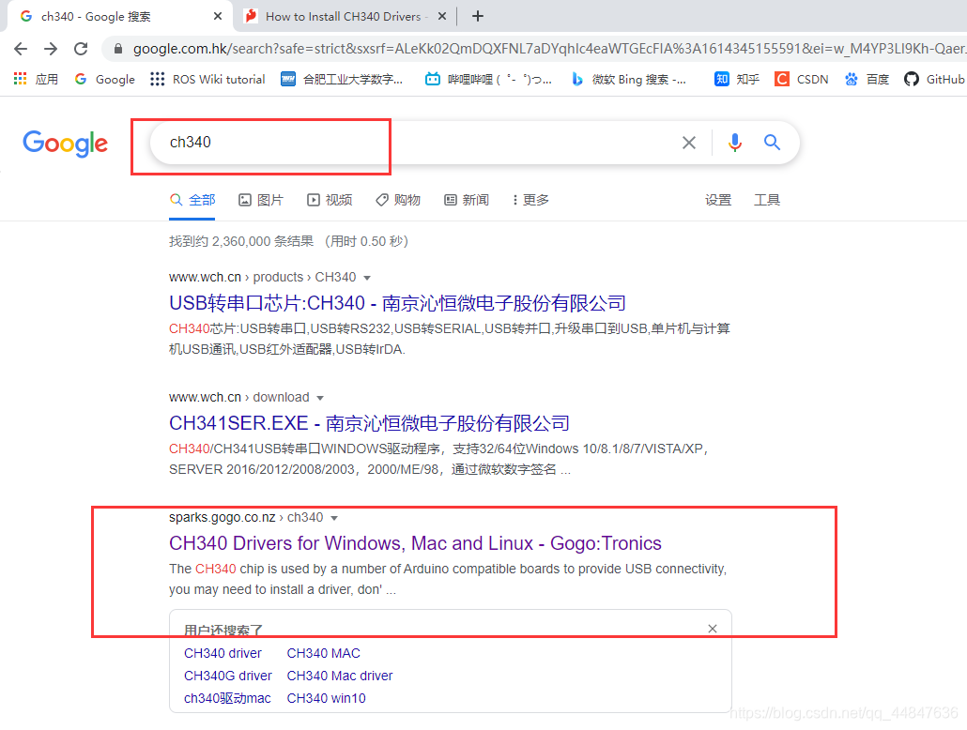Open the 合肥工业大学数字 bookmark
Viewport: 967px width, 730px height.
click(x=342, y=79)
